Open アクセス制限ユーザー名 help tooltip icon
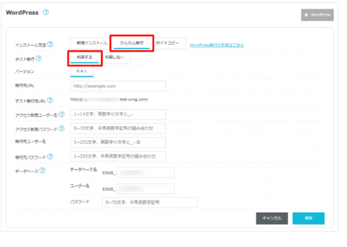 point(62,115)
